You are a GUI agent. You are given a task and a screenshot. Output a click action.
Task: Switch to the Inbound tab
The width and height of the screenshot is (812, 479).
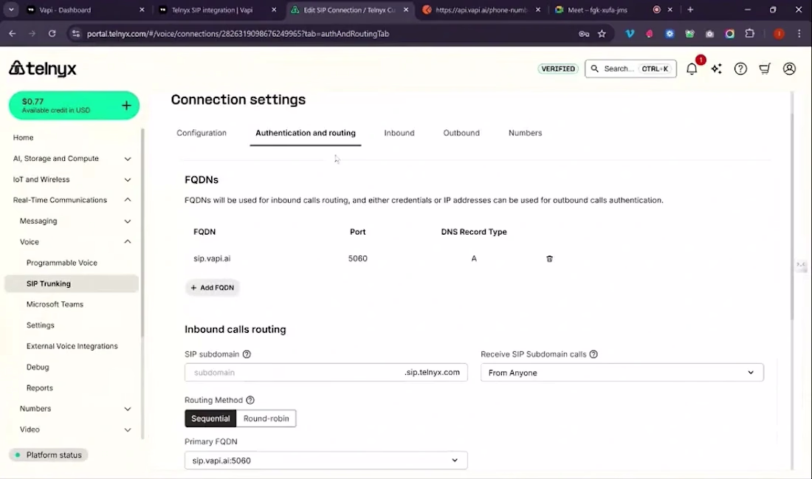pos(399,133)
